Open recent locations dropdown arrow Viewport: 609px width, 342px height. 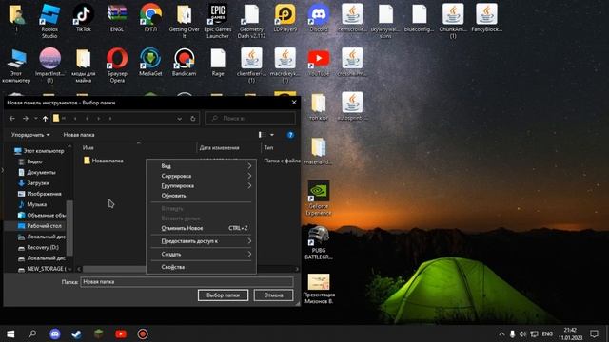(35, 118)
